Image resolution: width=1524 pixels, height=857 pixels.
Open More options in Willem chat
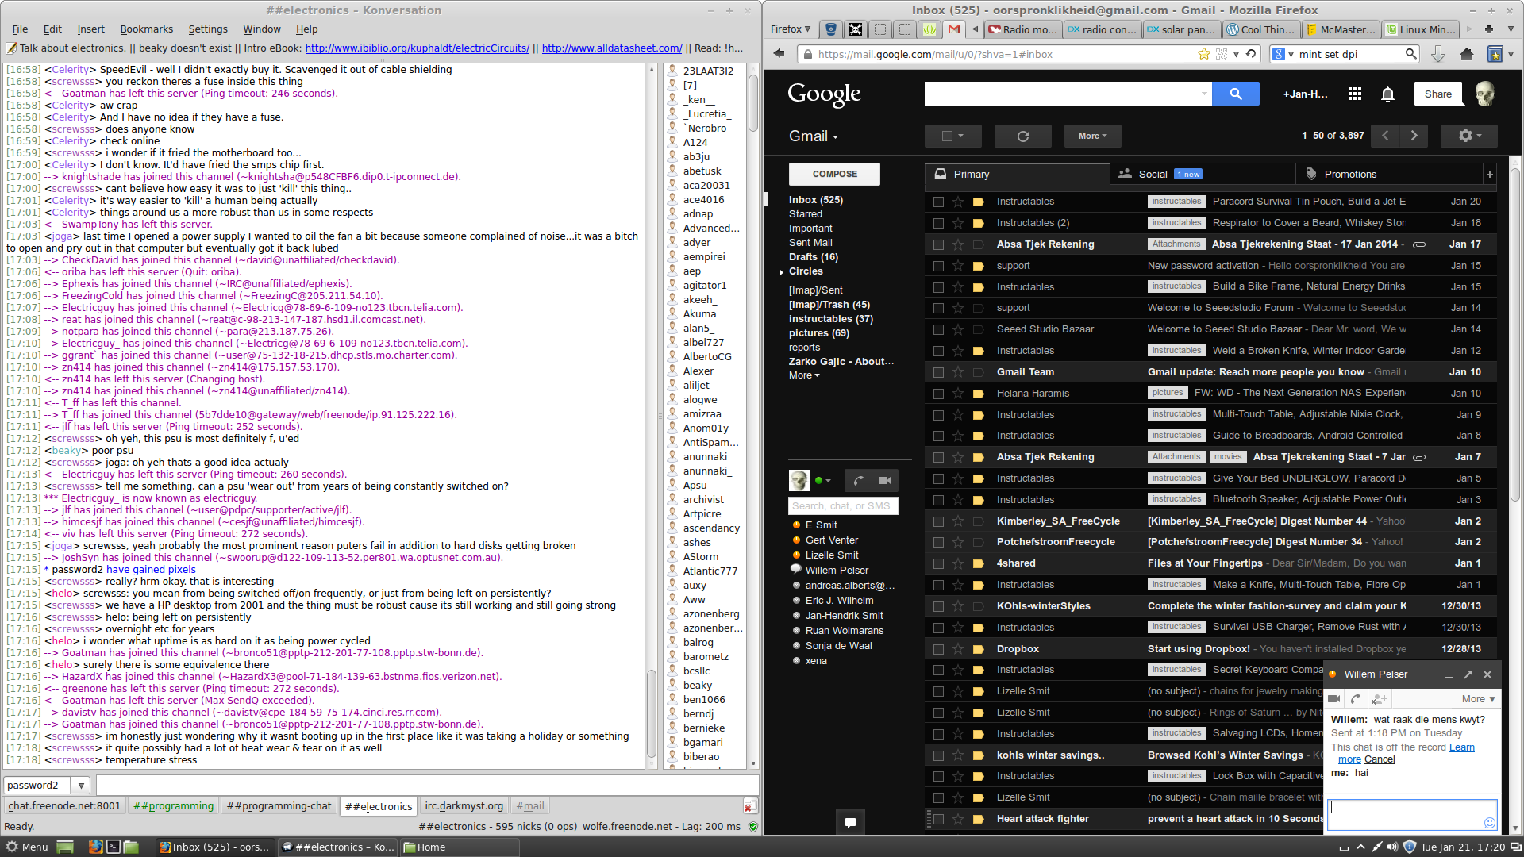point(1479,699)
